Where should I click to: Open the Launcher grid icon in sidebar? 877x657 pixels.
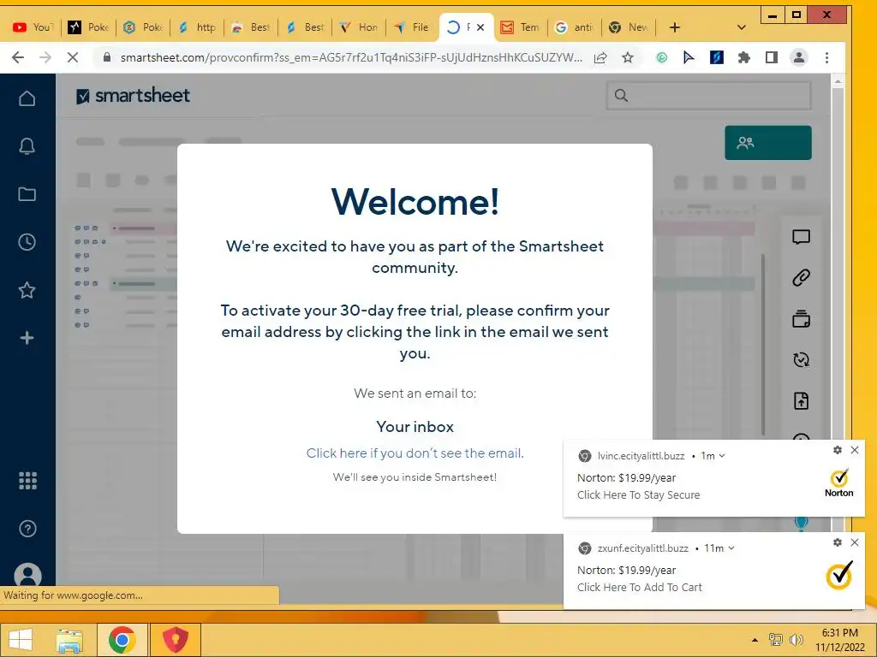tap(27, 481)
